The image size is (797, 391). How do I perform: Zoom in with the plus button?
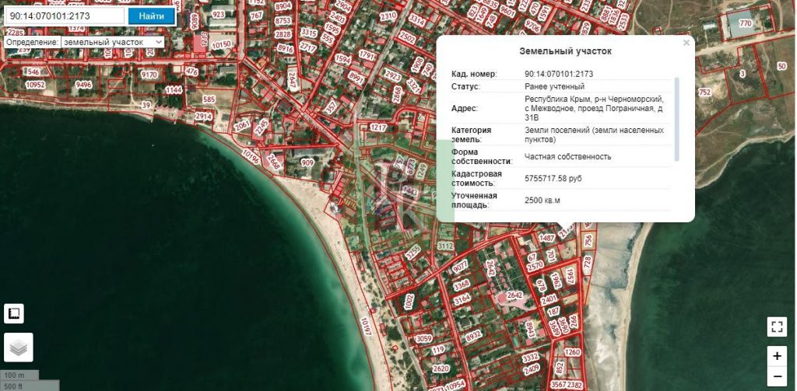point(776,356)
